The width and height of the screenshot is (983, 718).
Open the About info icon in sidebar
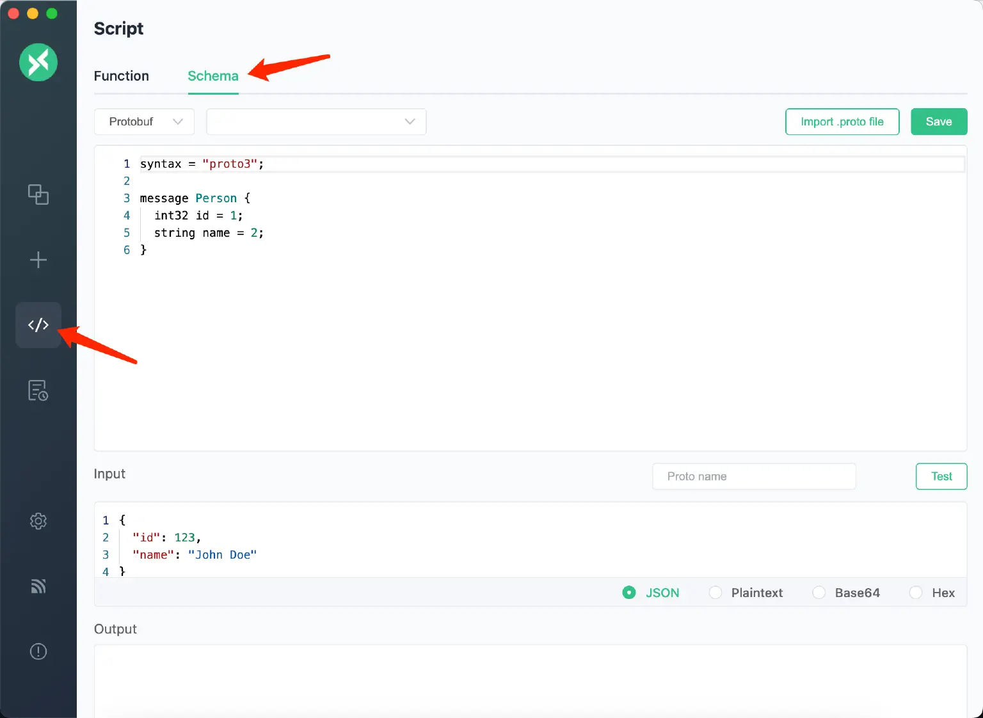click(38, 651)
